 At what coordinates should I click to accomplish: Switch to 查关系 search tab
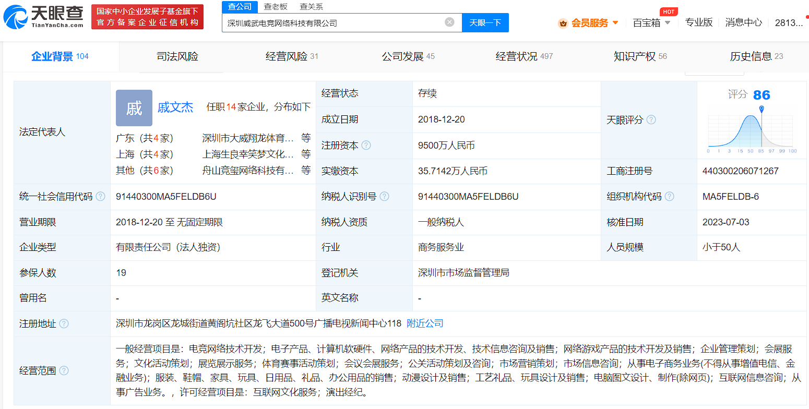tap(311, 6)
